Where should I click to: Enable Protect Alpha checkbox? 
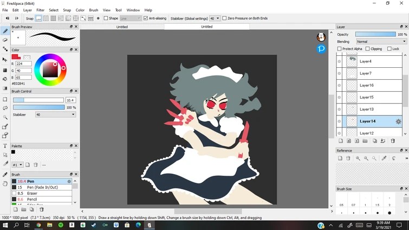point(339,49)
